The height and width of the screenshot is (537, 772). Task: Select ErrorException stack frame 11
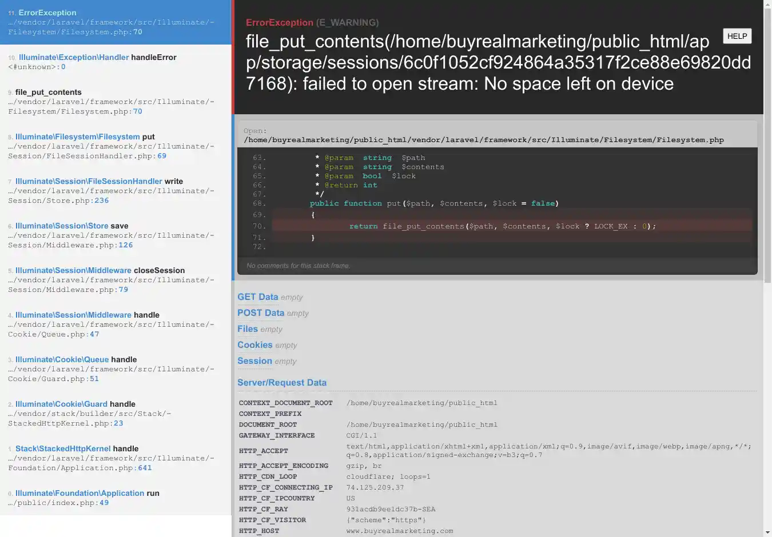[114, 22]
